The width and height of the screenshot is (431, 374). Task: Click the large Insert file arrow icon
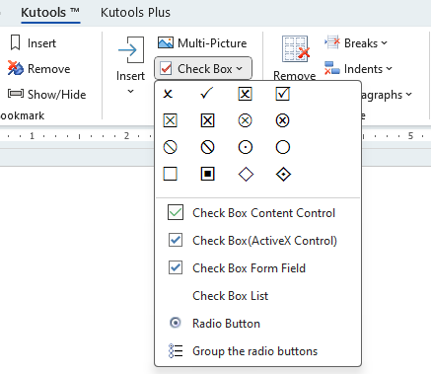[131, 49]
